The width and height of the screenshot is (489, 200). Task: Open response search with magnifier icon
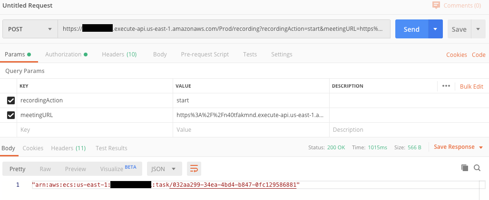click(x=477, y=168)
